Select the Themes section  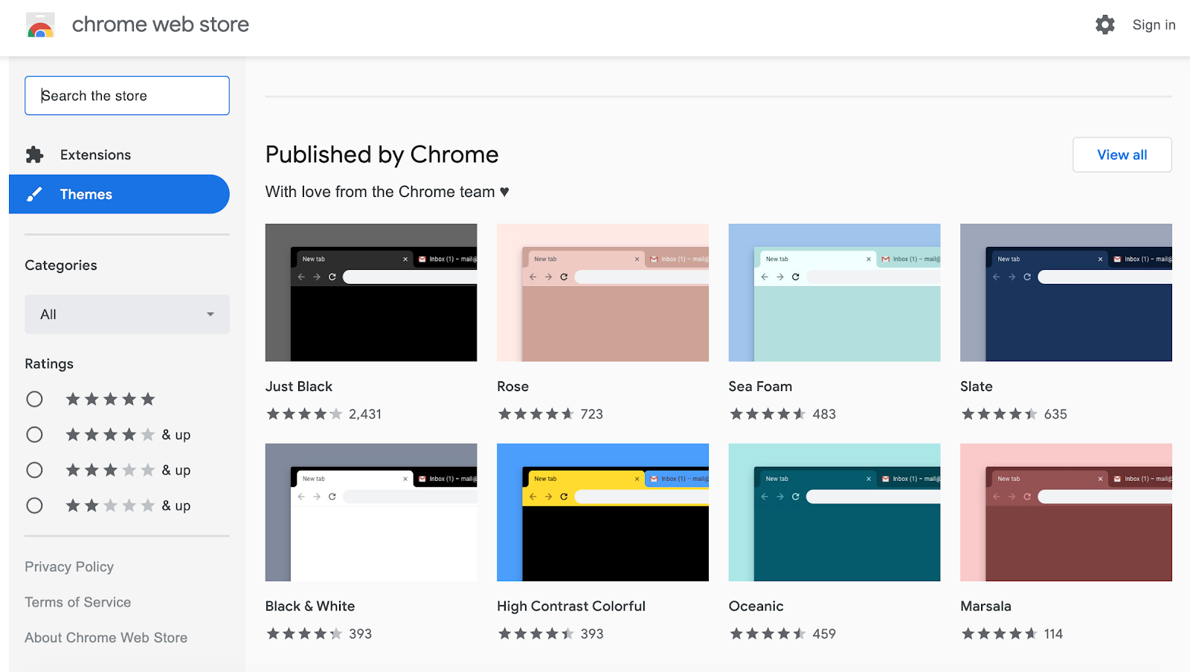pyautogui.click(x=119, y=194)
